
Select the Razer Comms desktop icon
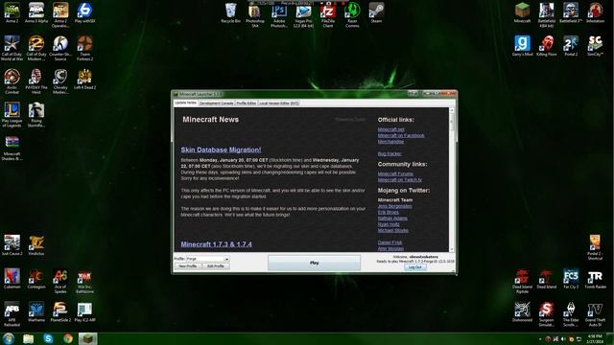352,15
